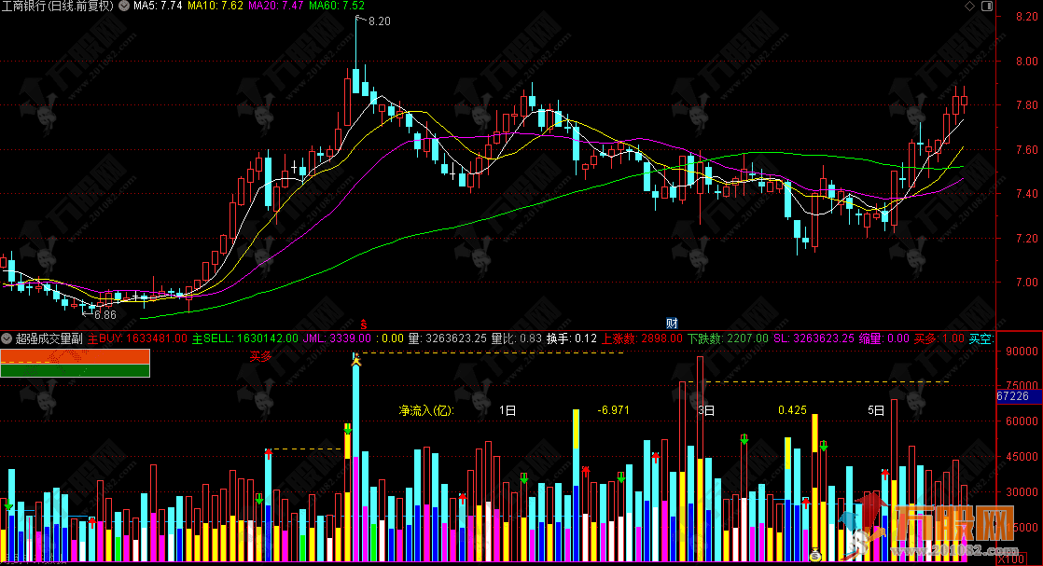Click 买空 label at header end
The width and height of the screenshot is (1043, 566).
[x=981, y=338]
